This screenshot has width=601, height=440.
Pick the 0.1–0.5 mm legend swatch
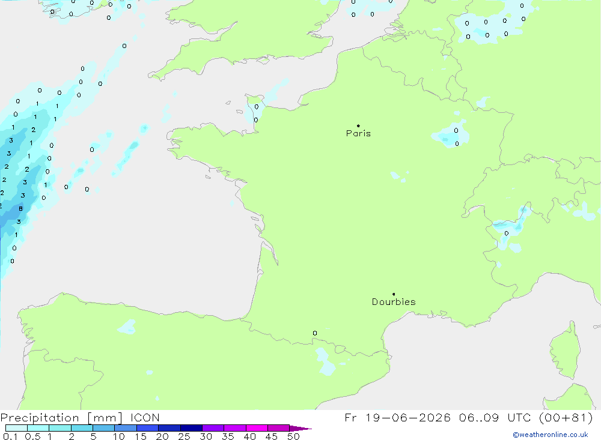pyautogui.click(x=16, y=428)
